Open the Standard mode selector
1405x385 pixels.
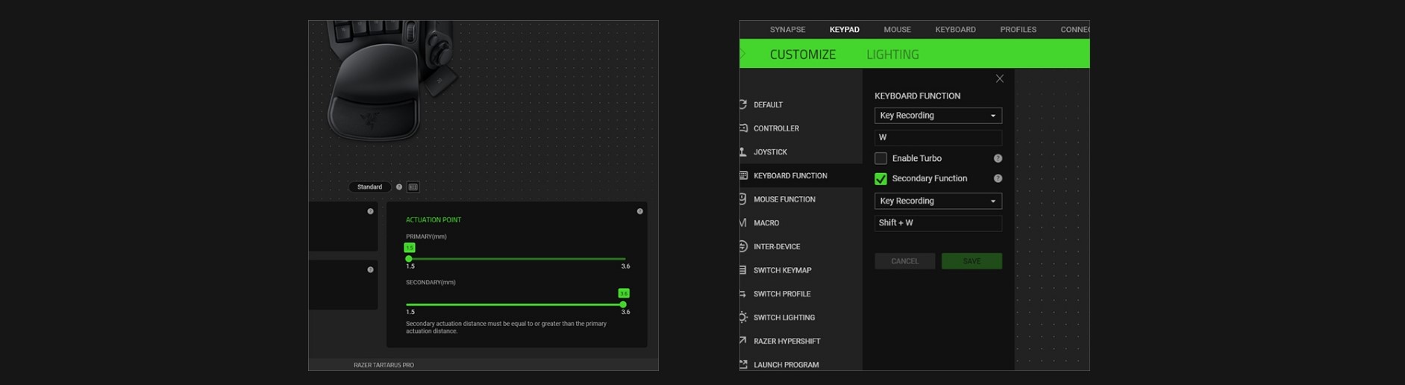(x=369, y=187)
